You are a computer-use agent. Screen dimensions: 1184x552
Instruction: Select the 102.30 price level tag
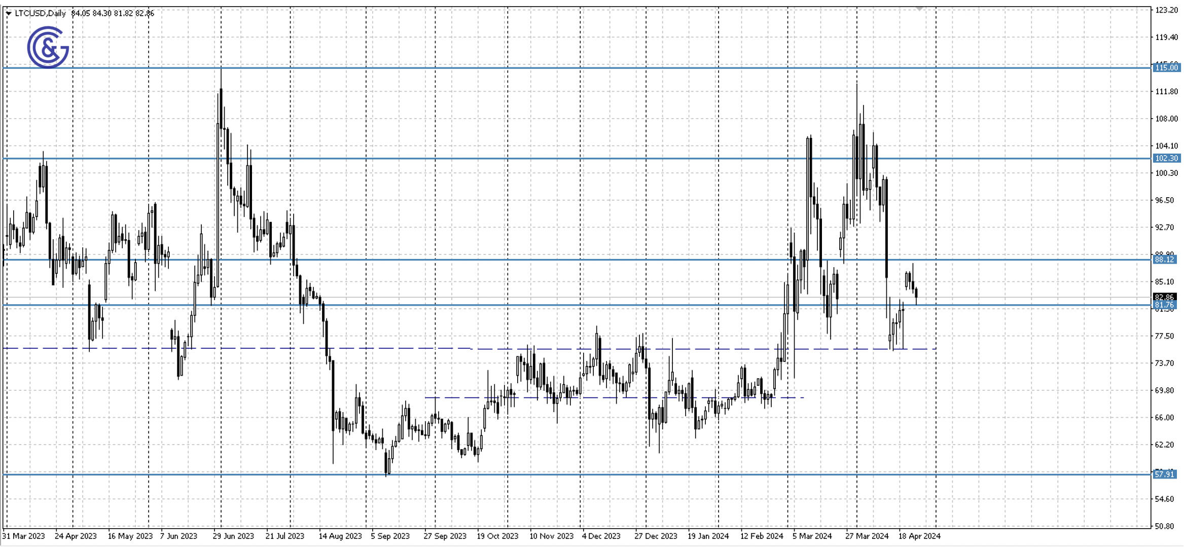[x=1166, y=159]
